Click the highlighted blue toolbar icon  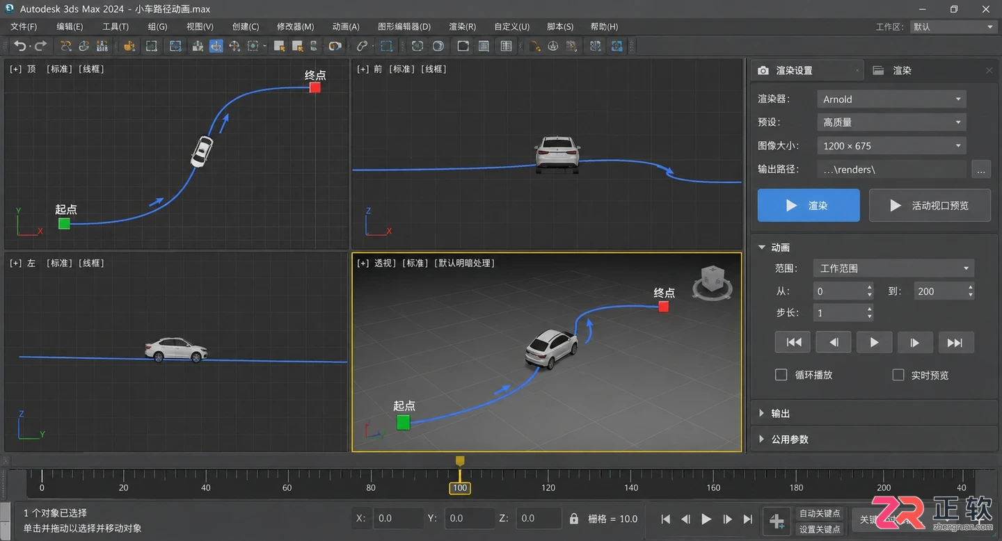216,46
